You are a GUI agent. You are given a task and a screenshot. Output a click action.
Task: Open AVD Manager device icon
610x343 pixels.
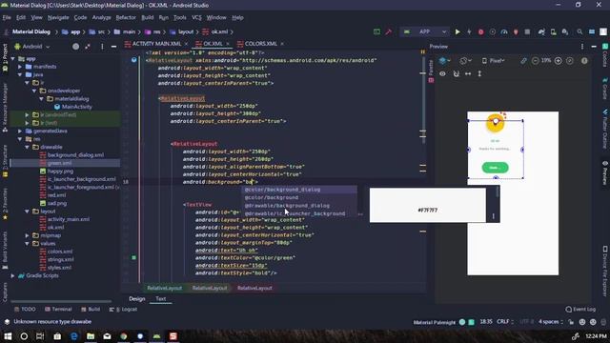click(553, 31)
